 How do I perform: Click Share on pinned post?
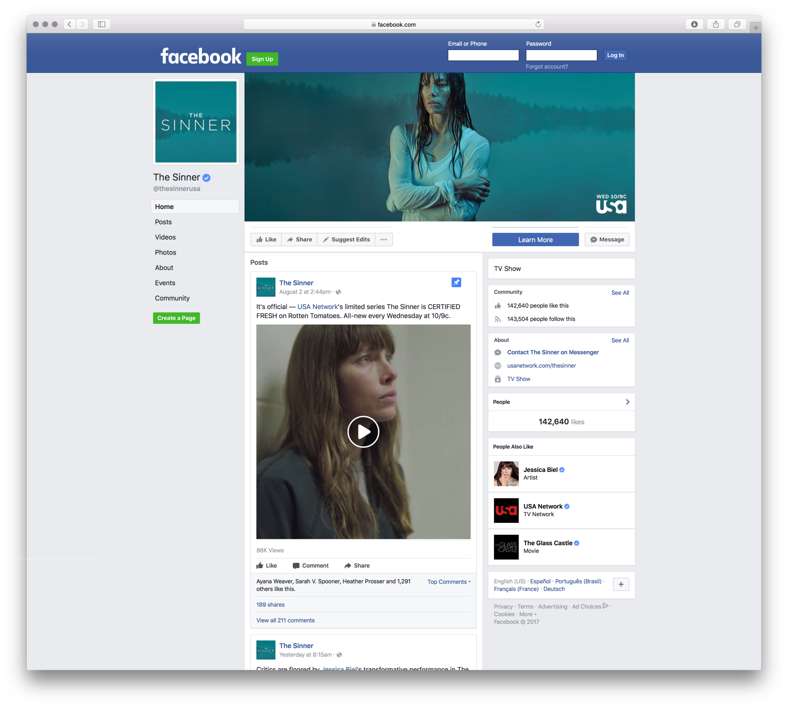[x=357, y=566]
